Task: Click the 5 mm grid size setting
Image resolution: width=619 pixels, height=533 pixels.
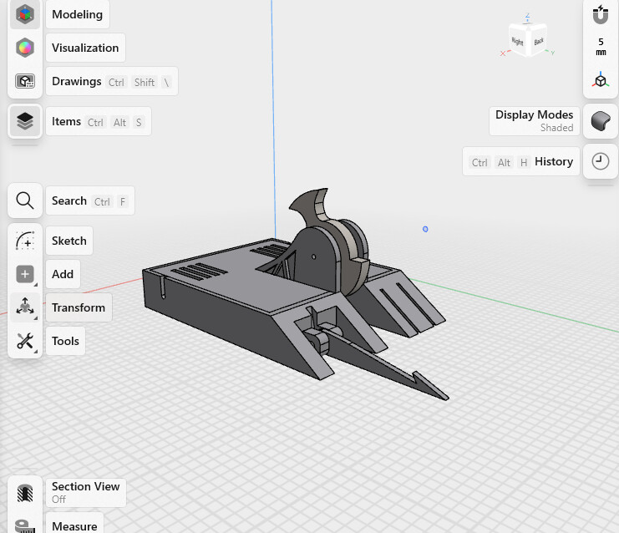Action: pyautogui.click(x=600, y=46)
